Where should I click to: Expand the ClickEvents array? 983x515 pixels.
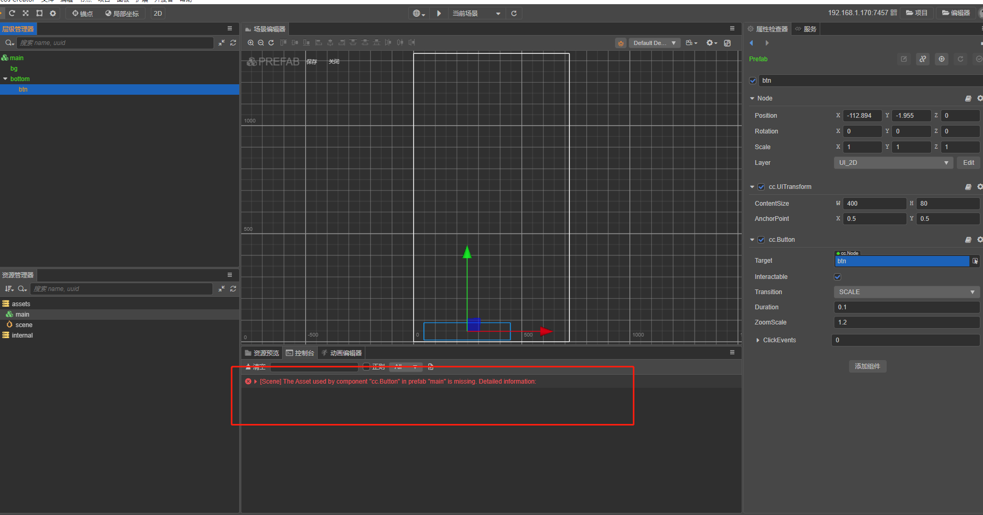tap(758, 340)
